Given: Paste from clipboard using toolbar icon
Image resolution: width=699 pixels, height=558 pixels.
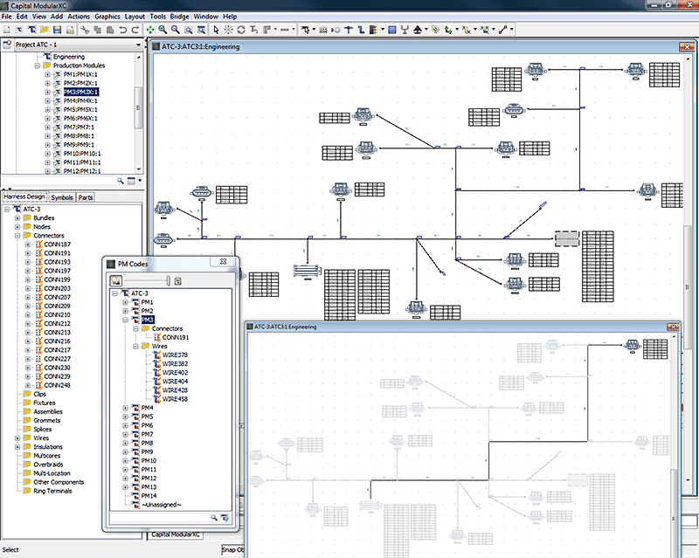Looking at the screenshot, I should click(110, 28).
